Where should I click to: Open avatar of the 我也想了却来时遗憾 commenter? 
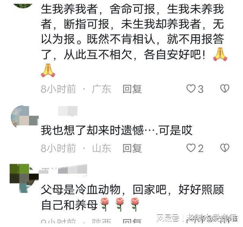pos(24,117)
